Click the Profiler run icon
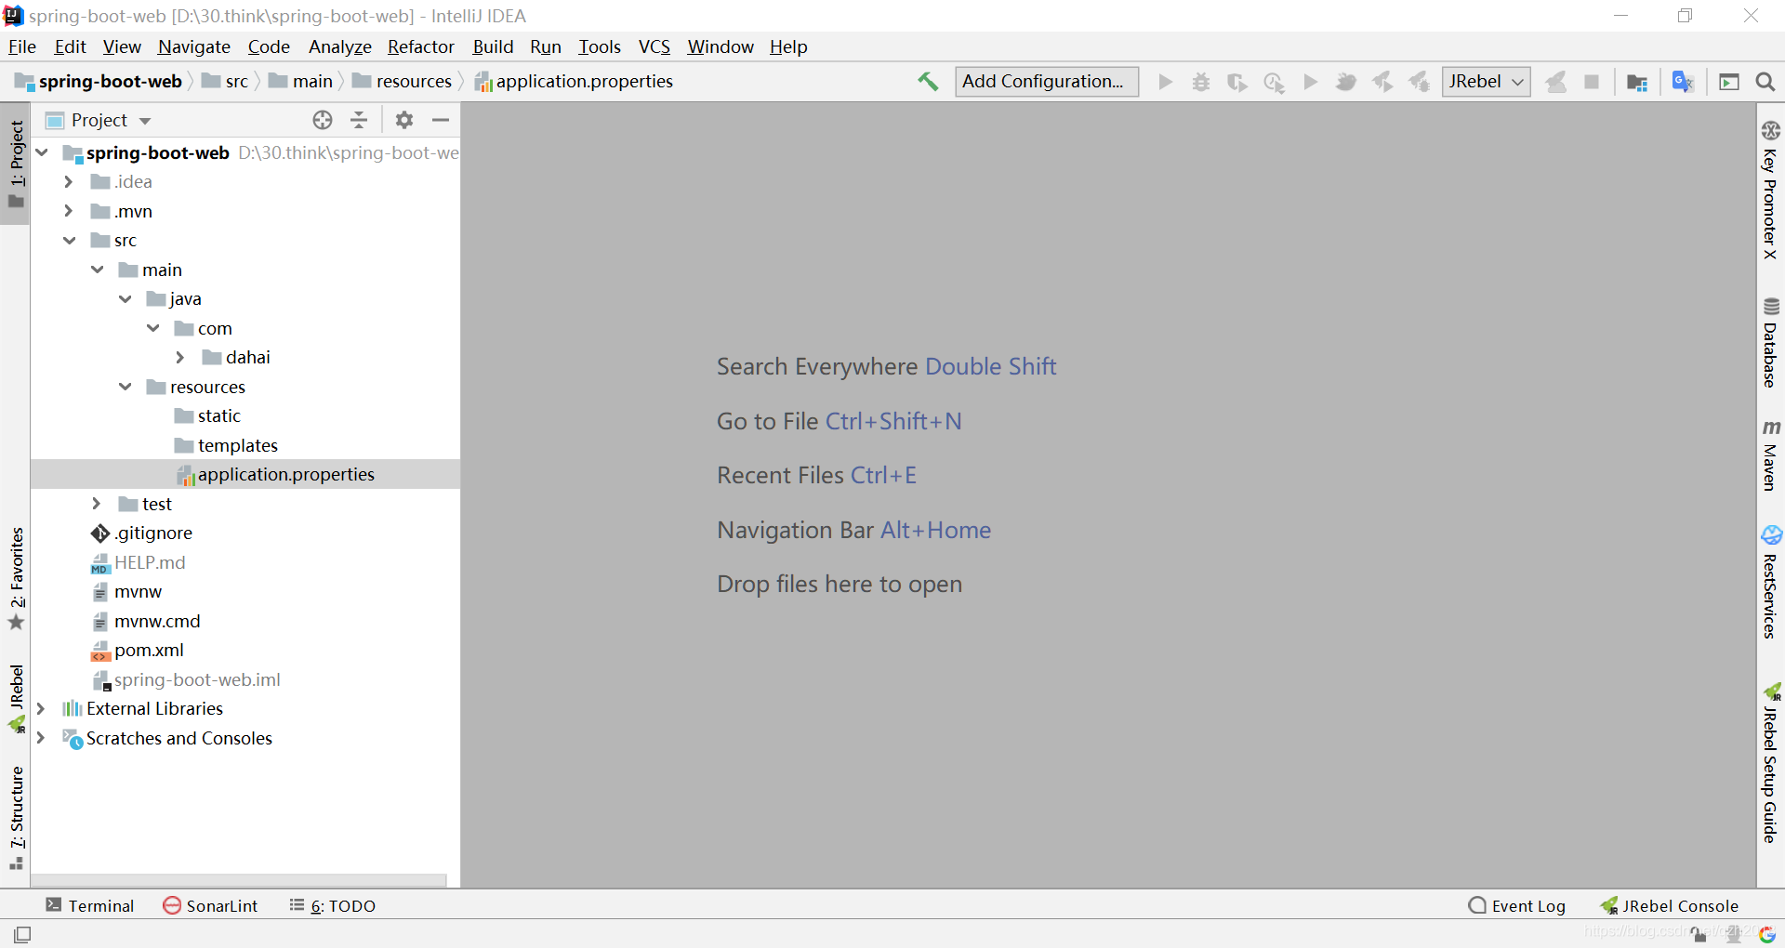This screenshot has height=948, width=1785. pyautogui.click(x=1274, y=82)
